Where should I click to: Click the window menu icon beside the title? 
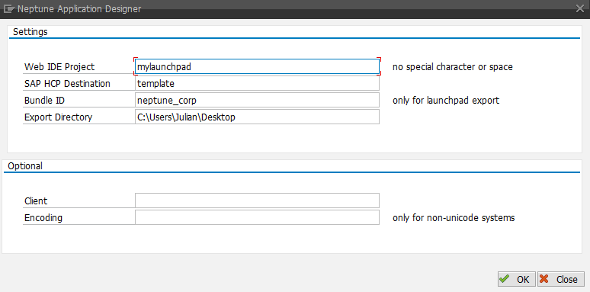[x=8, y=8]
